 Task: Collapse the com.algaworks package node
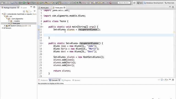[x=7, y=19]
